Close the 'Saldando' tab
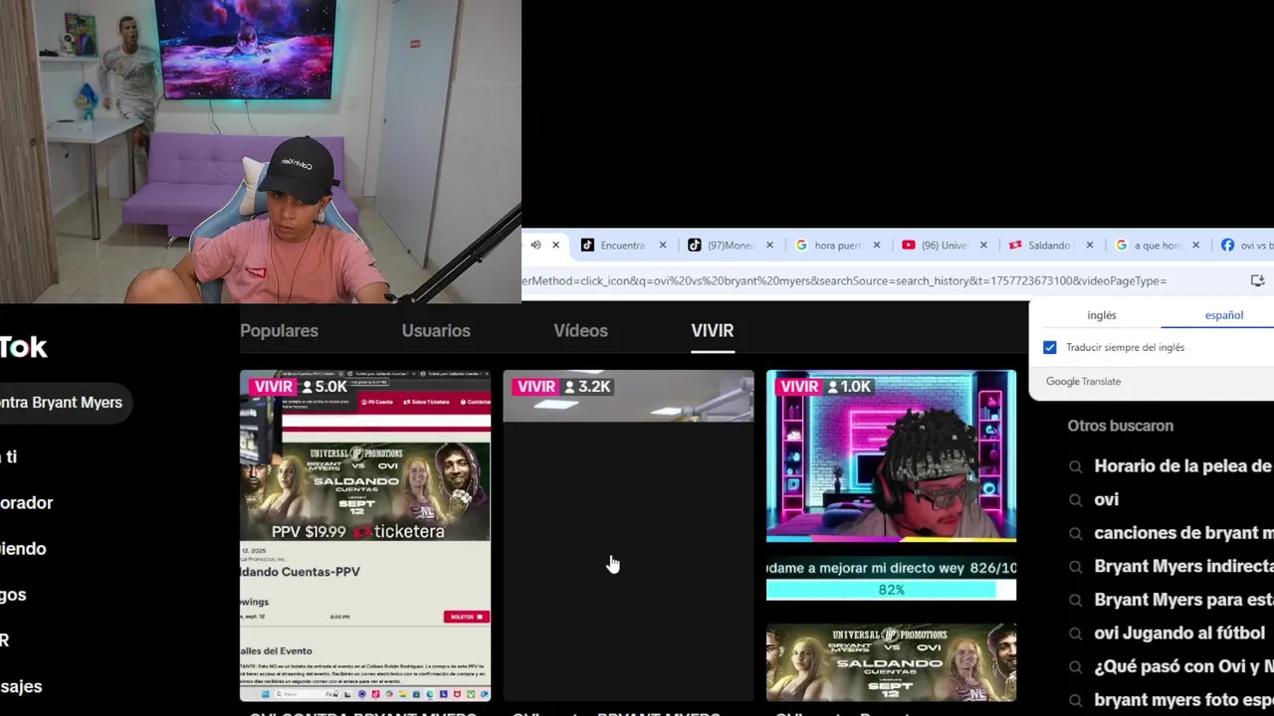 (1090, 245)
